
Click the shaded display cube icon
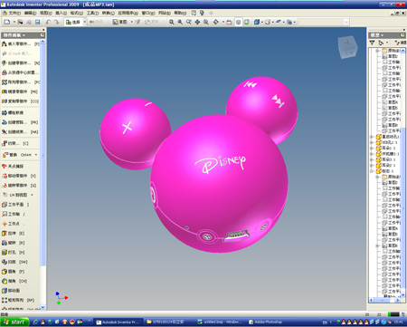tap(257, 22)
